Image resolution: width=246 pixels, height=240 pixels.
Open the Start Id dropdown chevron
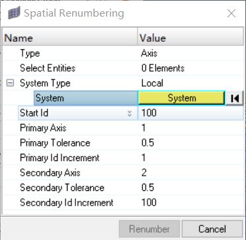click(130, 113)
